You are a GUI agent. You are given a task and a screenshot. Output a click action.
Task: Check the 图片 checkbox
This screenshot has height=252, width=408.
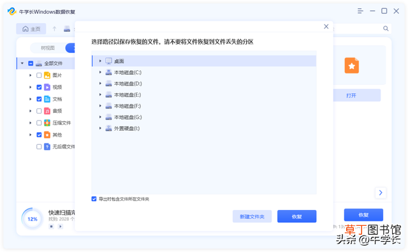(x=39, y=75)
